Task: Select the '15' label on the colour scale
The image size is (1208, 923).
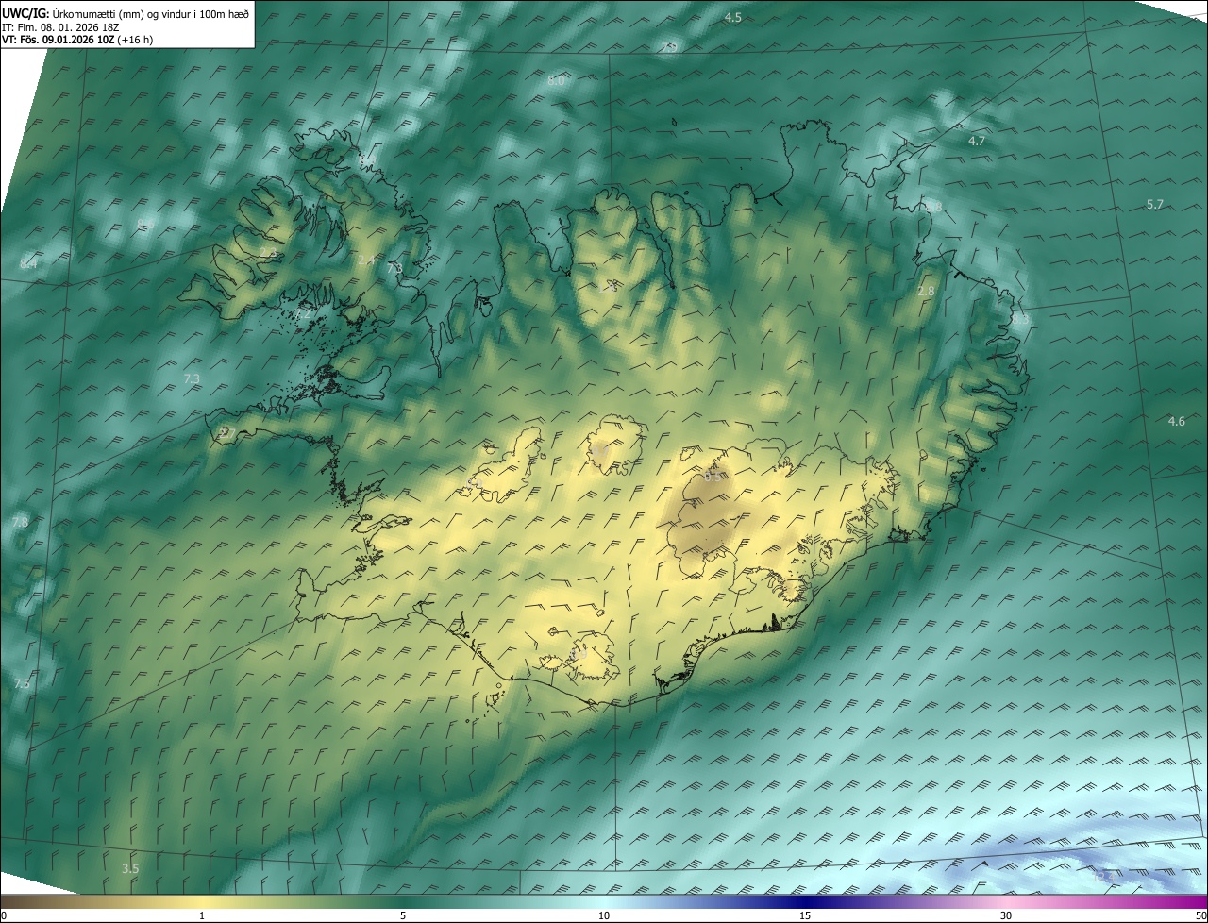Action: click(x=805, y=916)
